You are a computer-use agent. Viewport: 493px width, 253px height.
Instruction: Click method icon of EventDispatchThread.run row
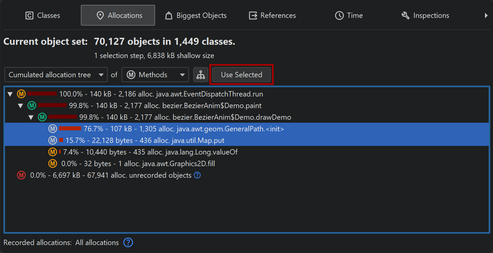21,94
